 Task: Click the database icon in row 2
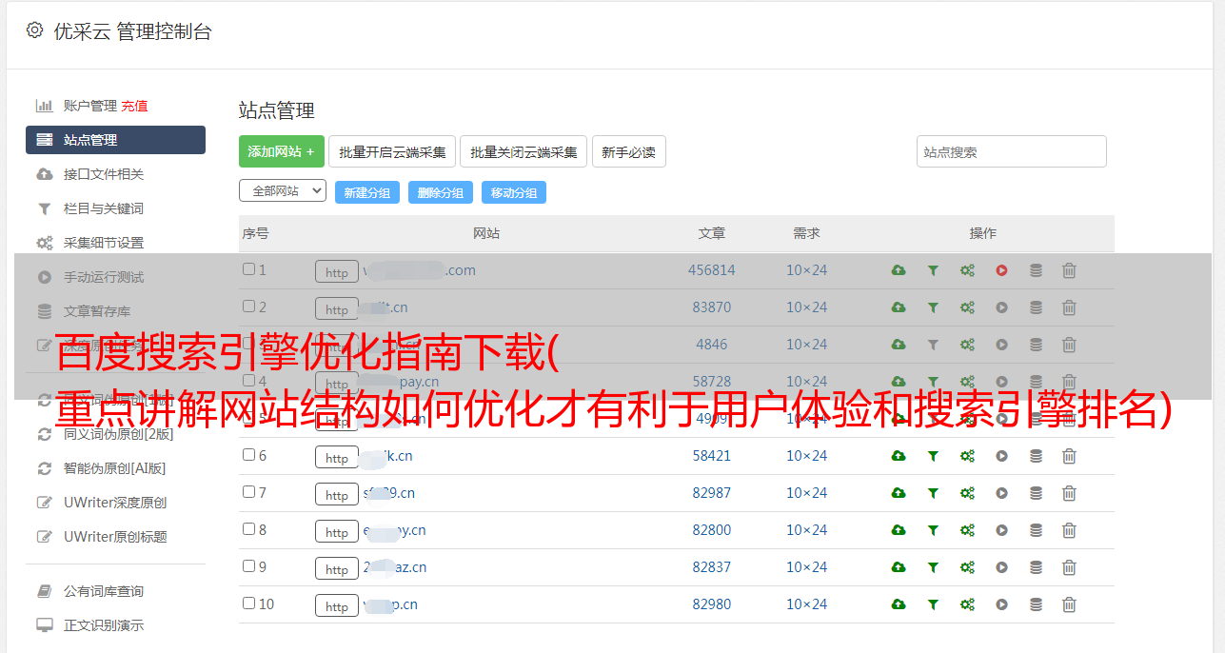point(1036,307)
